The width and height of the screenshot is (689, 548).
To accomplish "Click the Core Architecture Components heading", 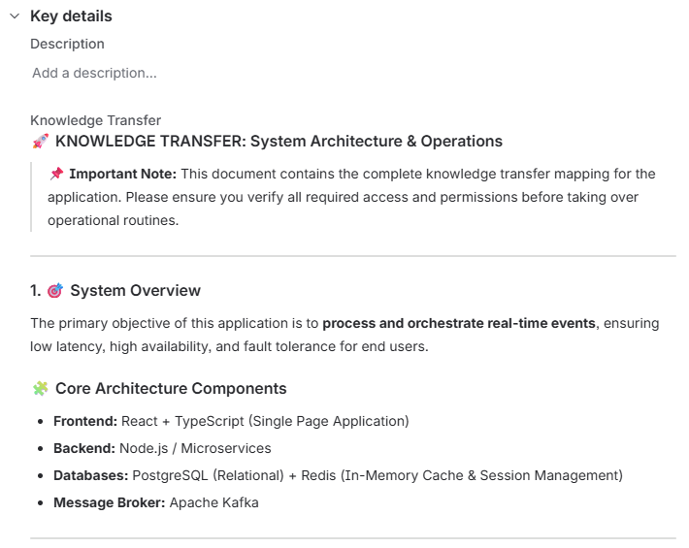I will point(171,389).
